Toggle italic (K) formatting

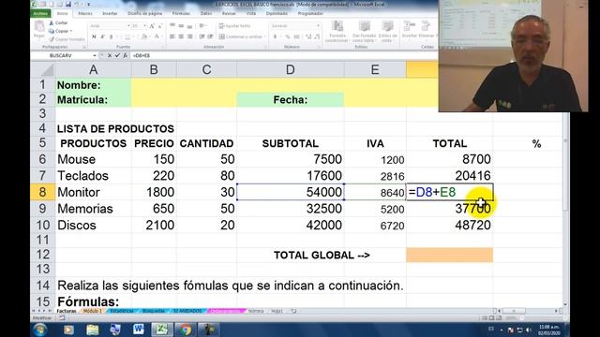click(x=102, y=37)
